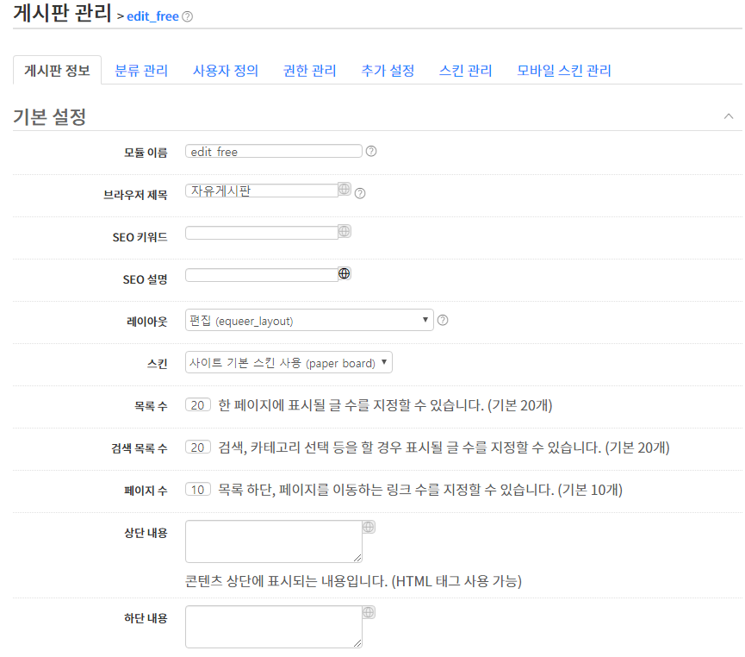The height and width of the screenshot is (657, 745).
Task: Switch to the 스킨 관리 tab
Action: pyautogui.click(x=466, y=71)
